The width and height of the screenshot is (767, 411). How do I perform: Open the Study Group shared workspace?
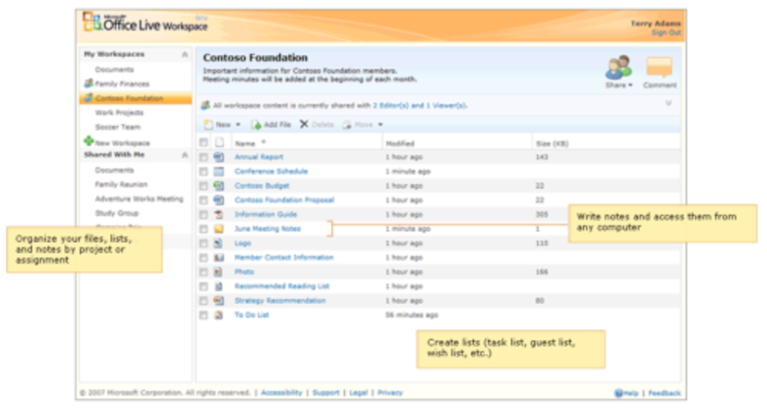117,212
